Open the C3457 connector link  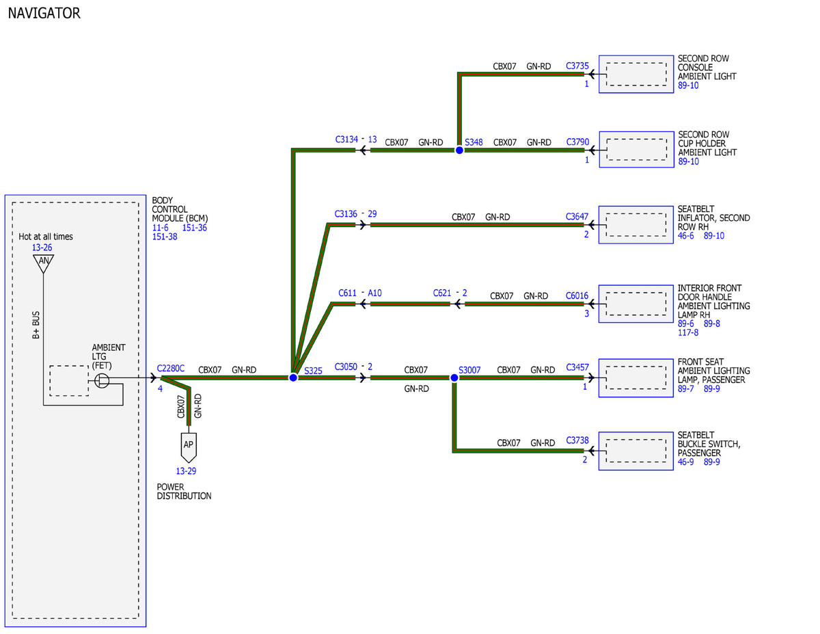click(x=577, y=368)
